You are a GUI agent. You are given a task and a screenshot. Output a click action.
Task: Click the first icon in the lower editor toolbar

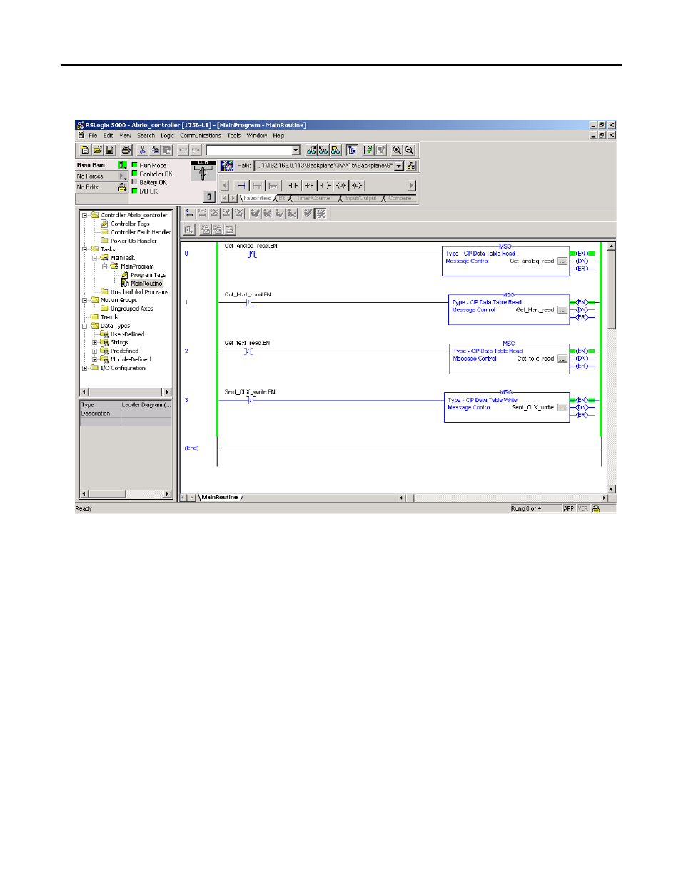pyautogui.click(x=189, y=229)
